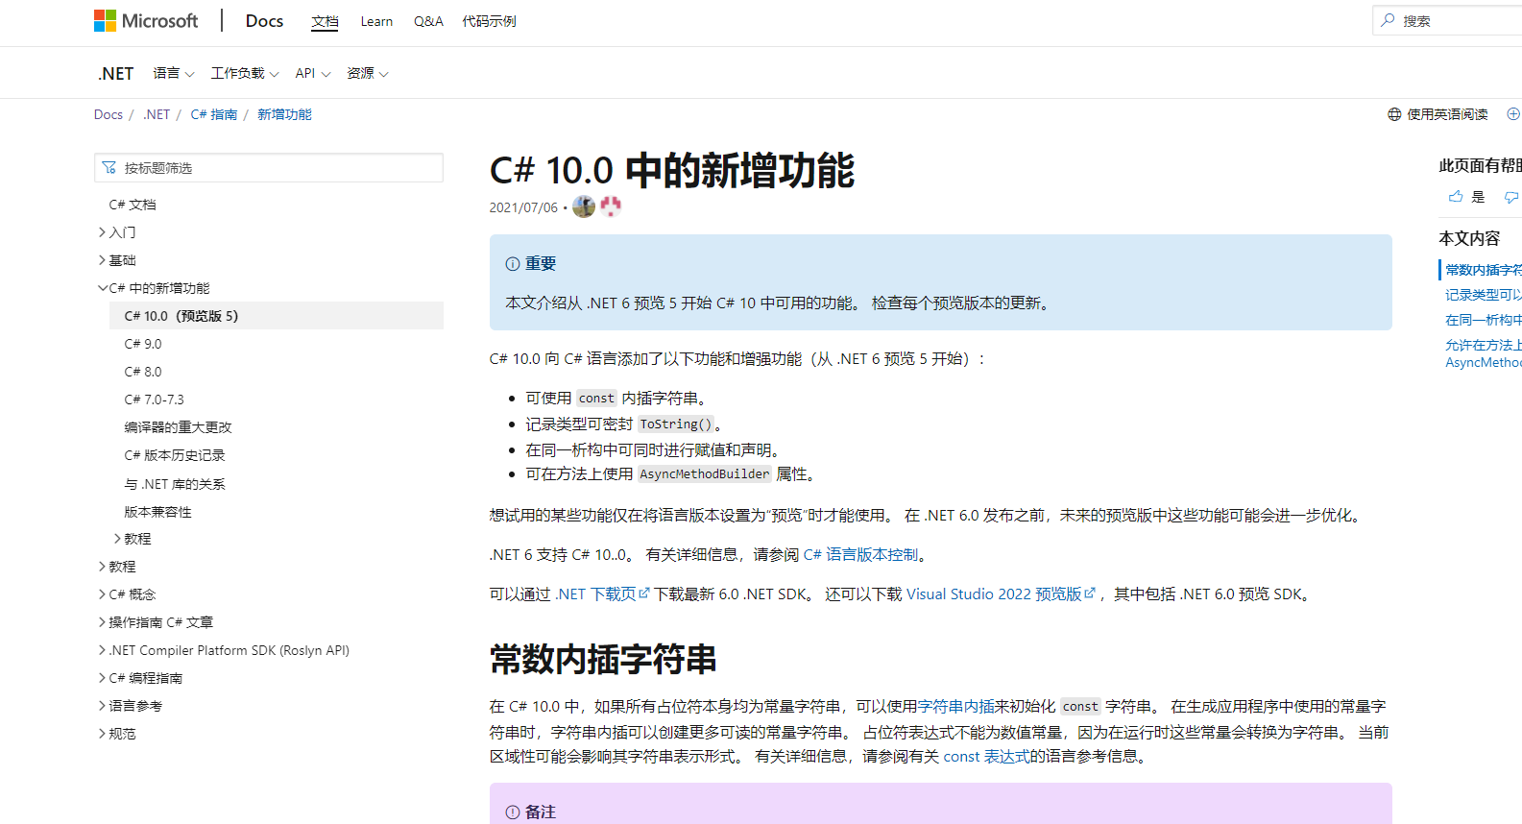Click the C# 语言版本控制 link
Image resolution: width=1522 pixels, height=824 pixels.
pyautogui.click(x=860, y=555)
